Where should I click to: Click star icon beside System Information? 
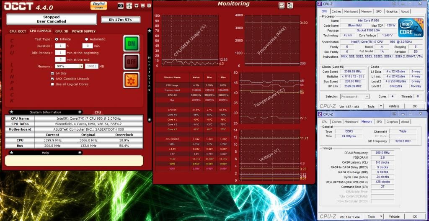click(11, 112)
